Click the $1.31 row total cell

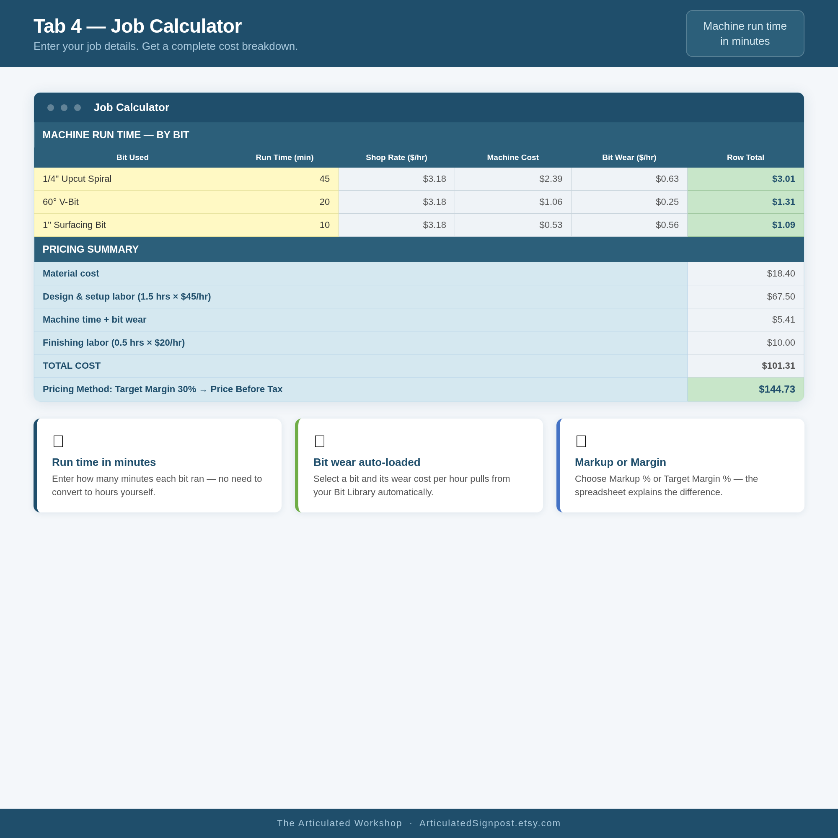pyautogui.click(x=746, y=202)
